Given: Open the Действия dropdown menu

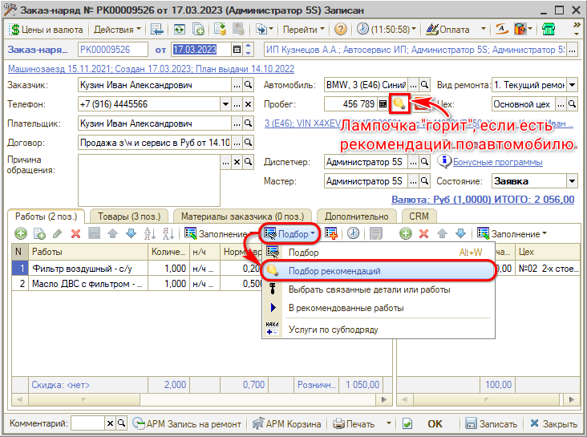Looking at the screenshot, I should coord(117,29).
